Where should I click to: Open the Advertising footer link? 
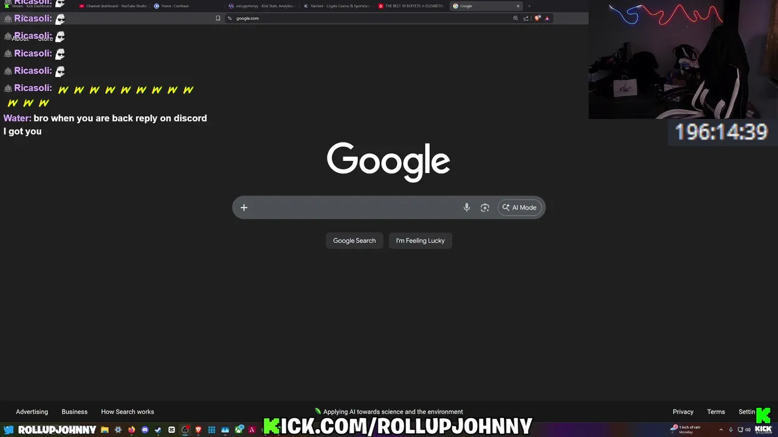click(x=32, y=412)
